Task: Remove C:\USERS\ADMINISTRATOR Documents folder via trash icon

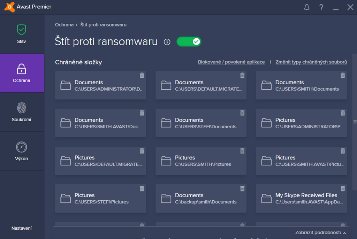Action: pyautogui.click(x=142, y=75)
